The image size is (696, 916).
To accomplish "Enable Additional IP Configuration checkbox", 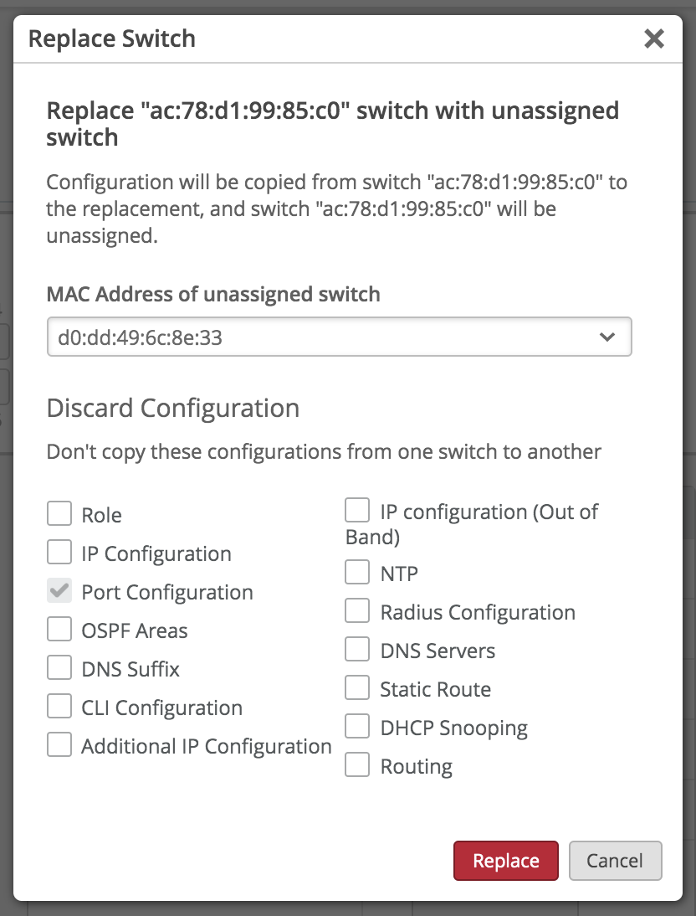I will tap(59, 744).
